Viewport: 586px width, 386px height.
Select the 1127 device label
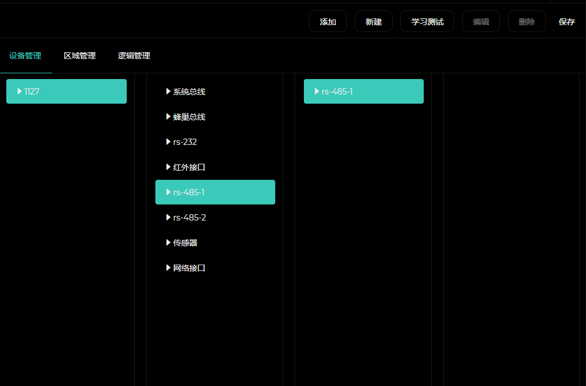32,91
